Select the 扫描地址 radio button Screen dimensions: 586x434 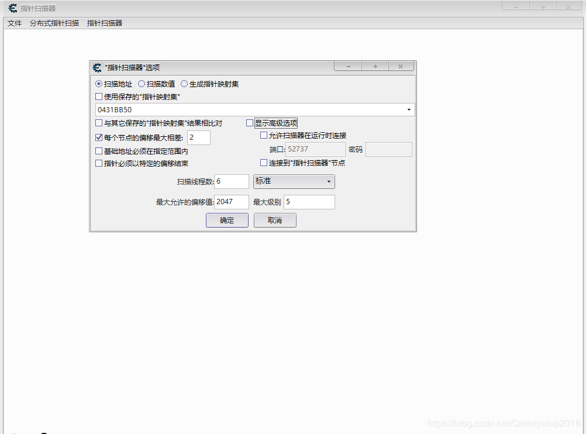point(99,84)
